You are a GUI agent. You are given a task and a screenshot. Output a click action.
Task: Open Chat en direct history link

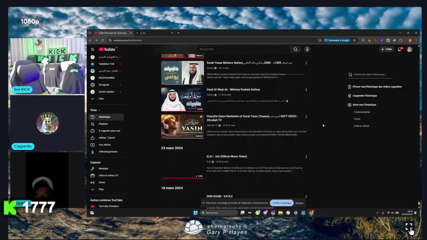361,126
